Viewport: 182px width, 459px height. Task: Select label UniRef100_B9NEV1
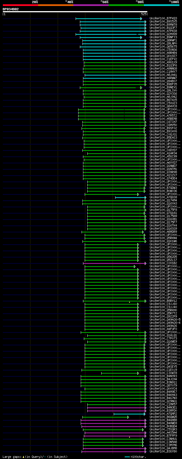[x=163, y=88]
